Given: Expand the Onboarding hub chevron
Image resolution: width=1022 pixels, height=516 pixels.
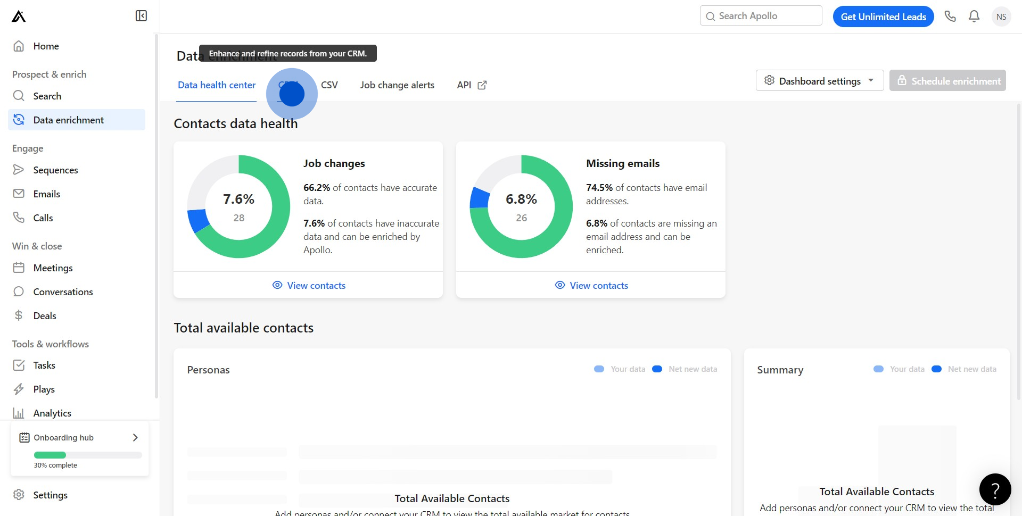Looking at the screenshot, I should [135, 437].
